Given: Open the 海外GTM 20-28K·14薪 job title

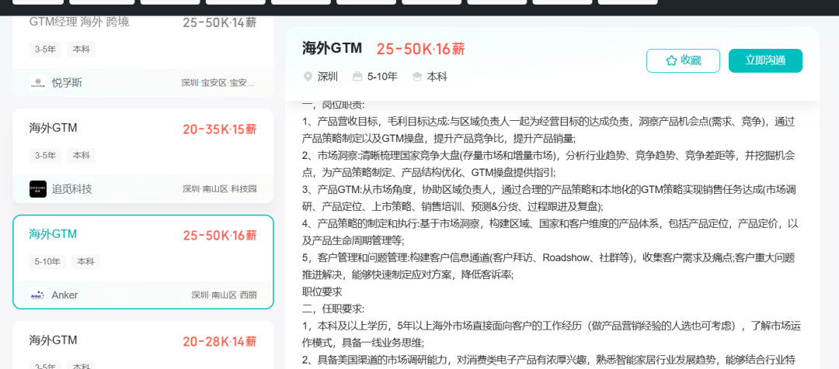Looking at the screenshot, I should pyautogui.click(x=53, y=340).
